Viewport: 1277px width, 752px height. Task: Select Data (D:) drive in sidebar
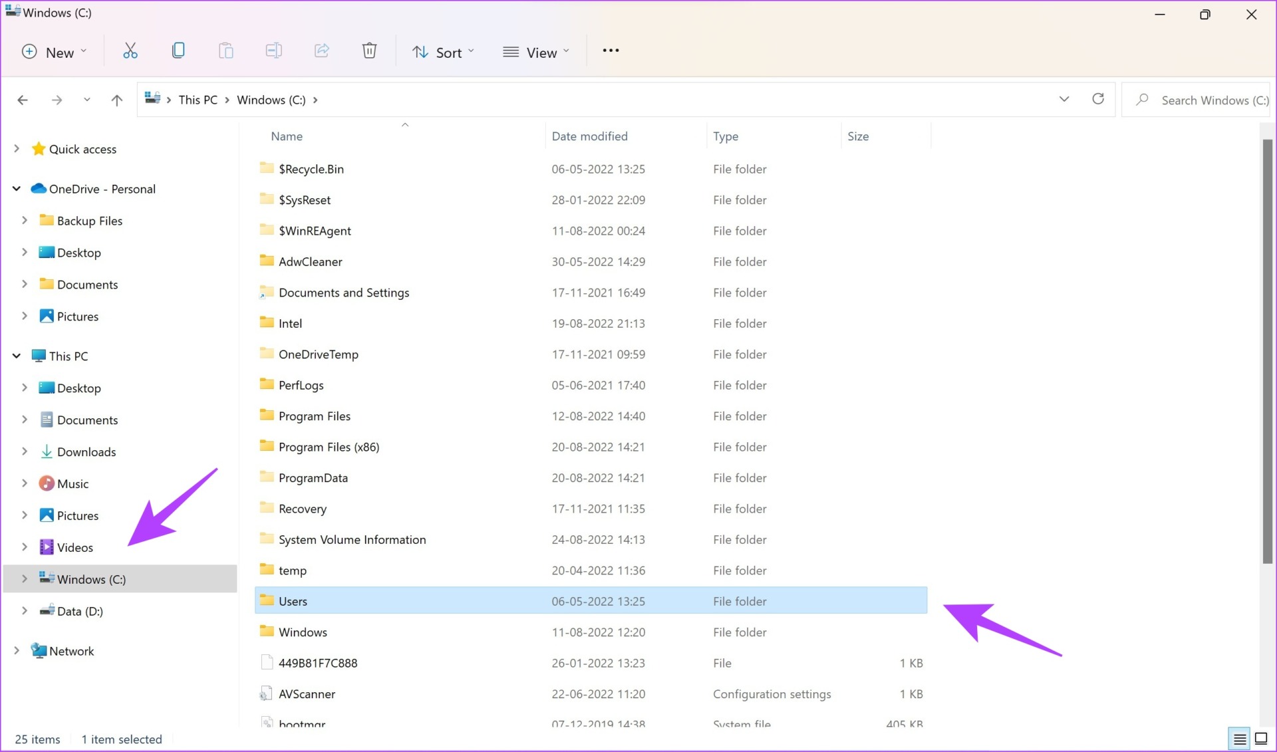[x=80, y=612]
